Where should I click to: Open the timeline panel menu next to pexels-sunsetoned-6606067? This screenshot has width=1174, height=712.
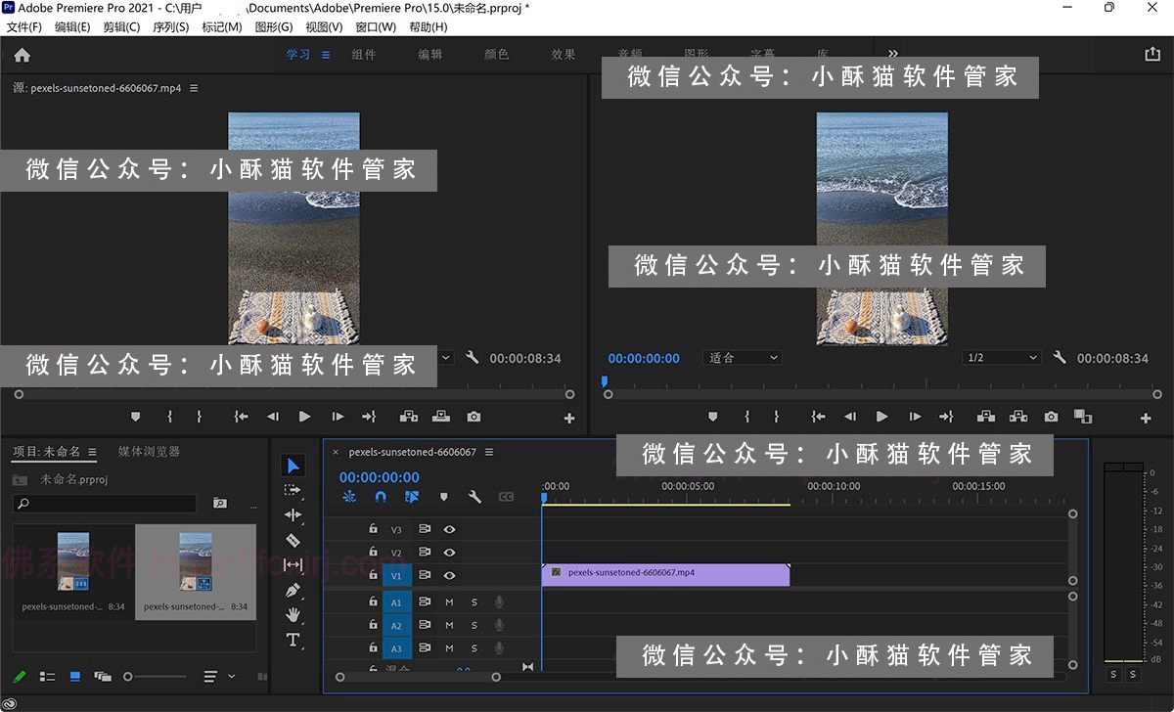click(488, 453)
